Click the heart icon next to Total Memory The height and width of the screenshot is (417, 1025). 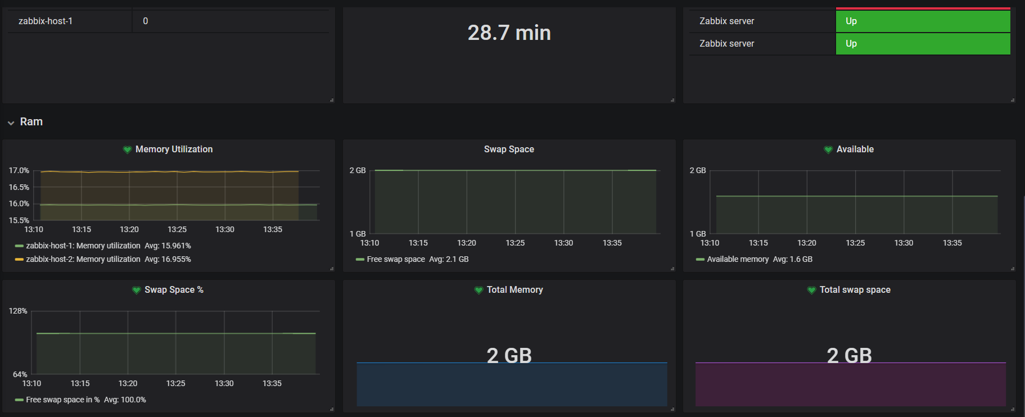point(478,290)
